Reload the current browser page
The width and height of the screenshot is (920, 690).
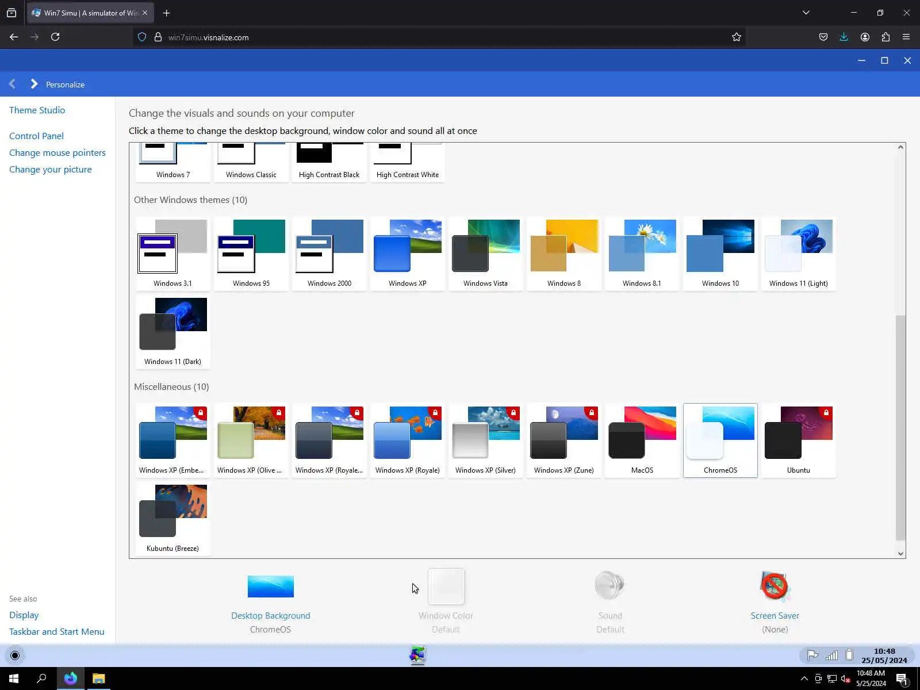(x=55, y=37)
